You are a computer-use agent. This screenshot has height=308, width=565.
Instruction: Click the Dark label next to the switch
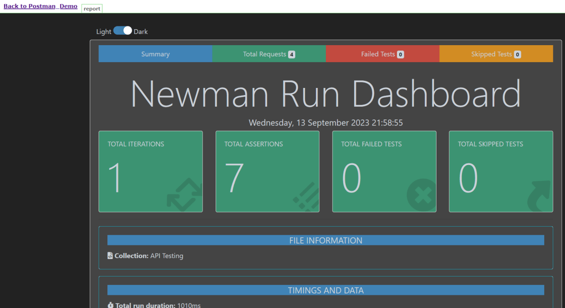click(x=141, y=32)
